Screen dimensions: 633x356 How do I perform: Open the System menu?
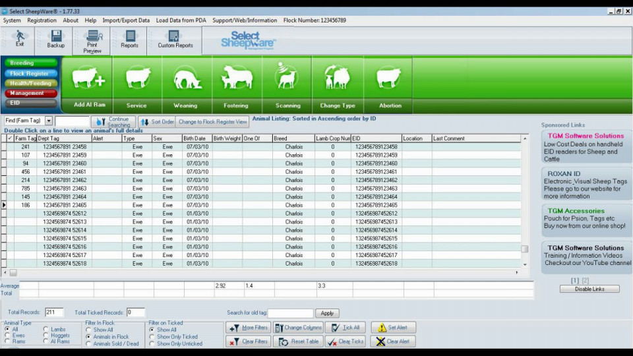12,20
